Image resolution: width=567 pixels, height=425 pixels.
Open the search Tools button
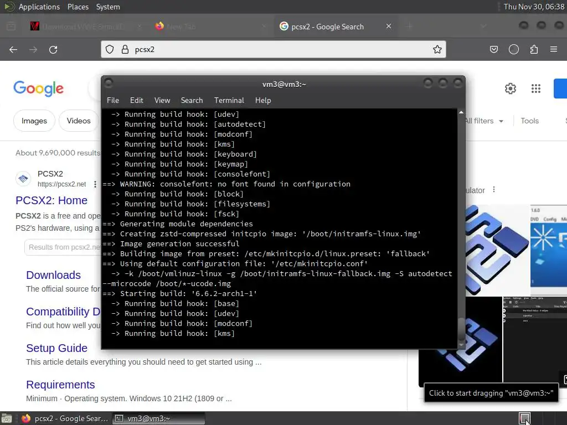point(529,121)
